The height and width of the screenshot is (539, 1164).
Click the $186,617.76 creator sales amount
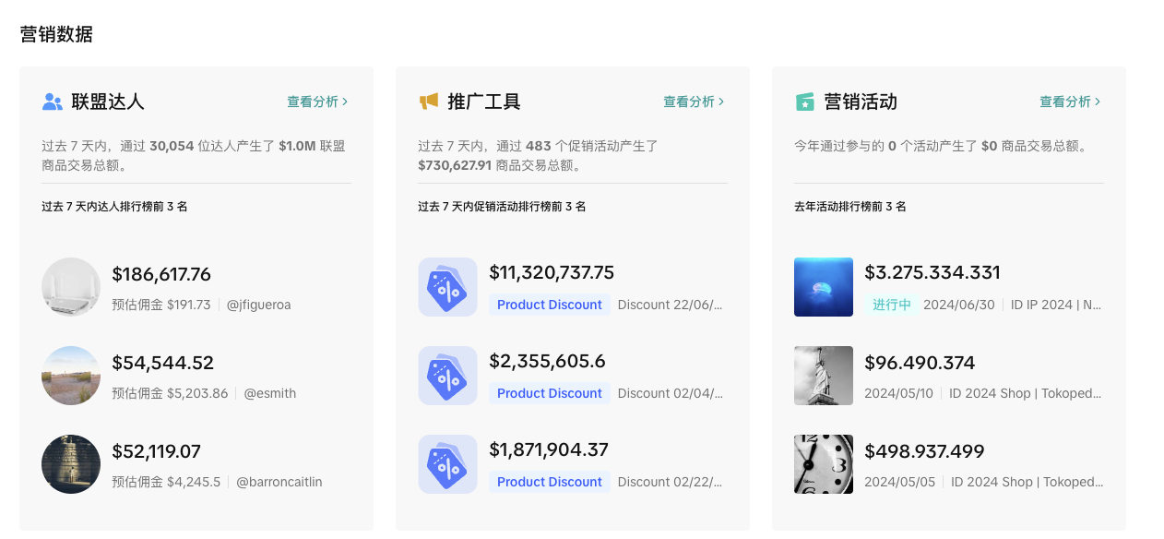(161, 274)
